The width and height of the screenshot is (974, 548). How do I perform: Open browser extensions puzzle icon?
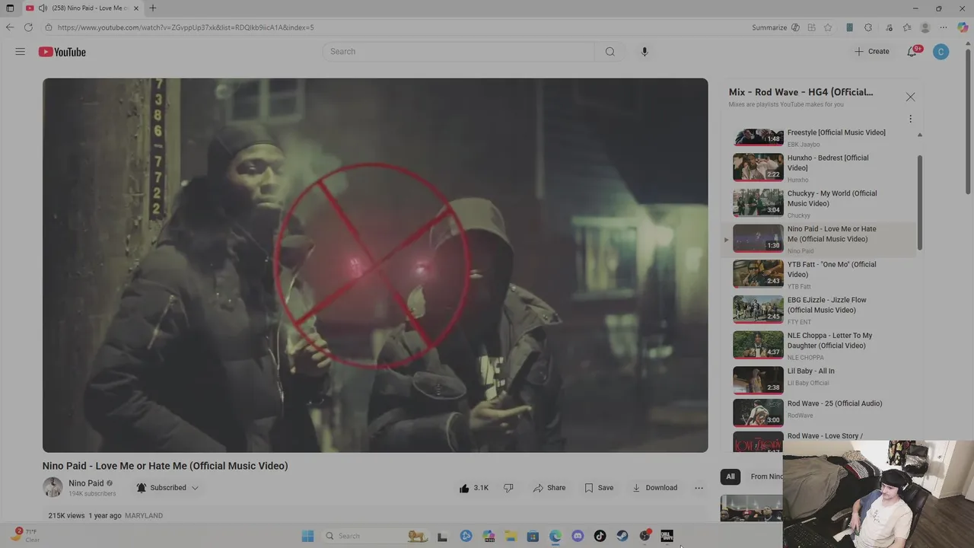[868, 27]
